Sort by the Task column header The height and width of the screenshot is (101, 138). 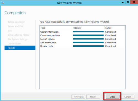(x=56, y=28)
